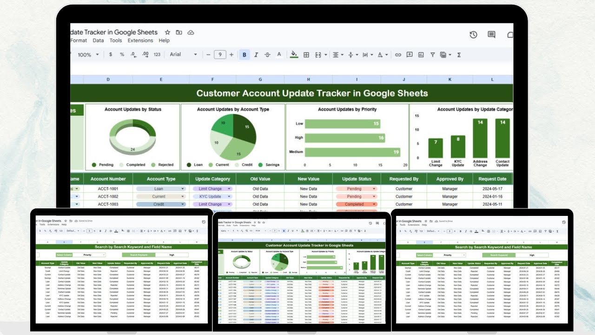
Task: Increase decimal places in laptop toolbar
Action: (145, 54)
